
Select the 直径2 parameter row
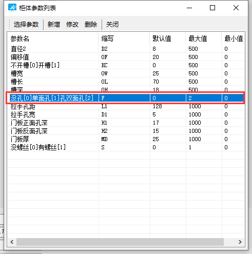(x=126, y=49)
